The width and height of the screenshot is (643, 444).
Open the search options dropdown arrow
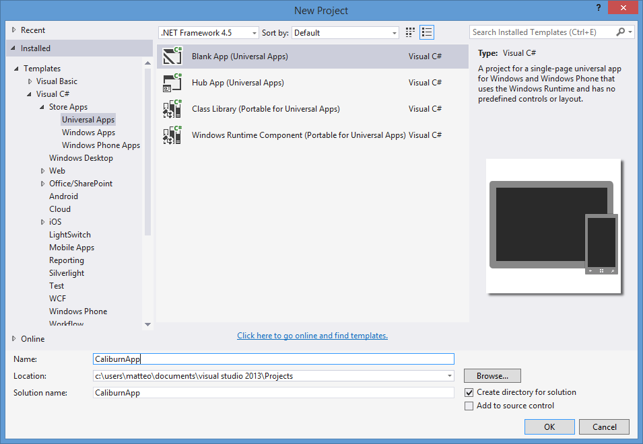coord(630,32)
